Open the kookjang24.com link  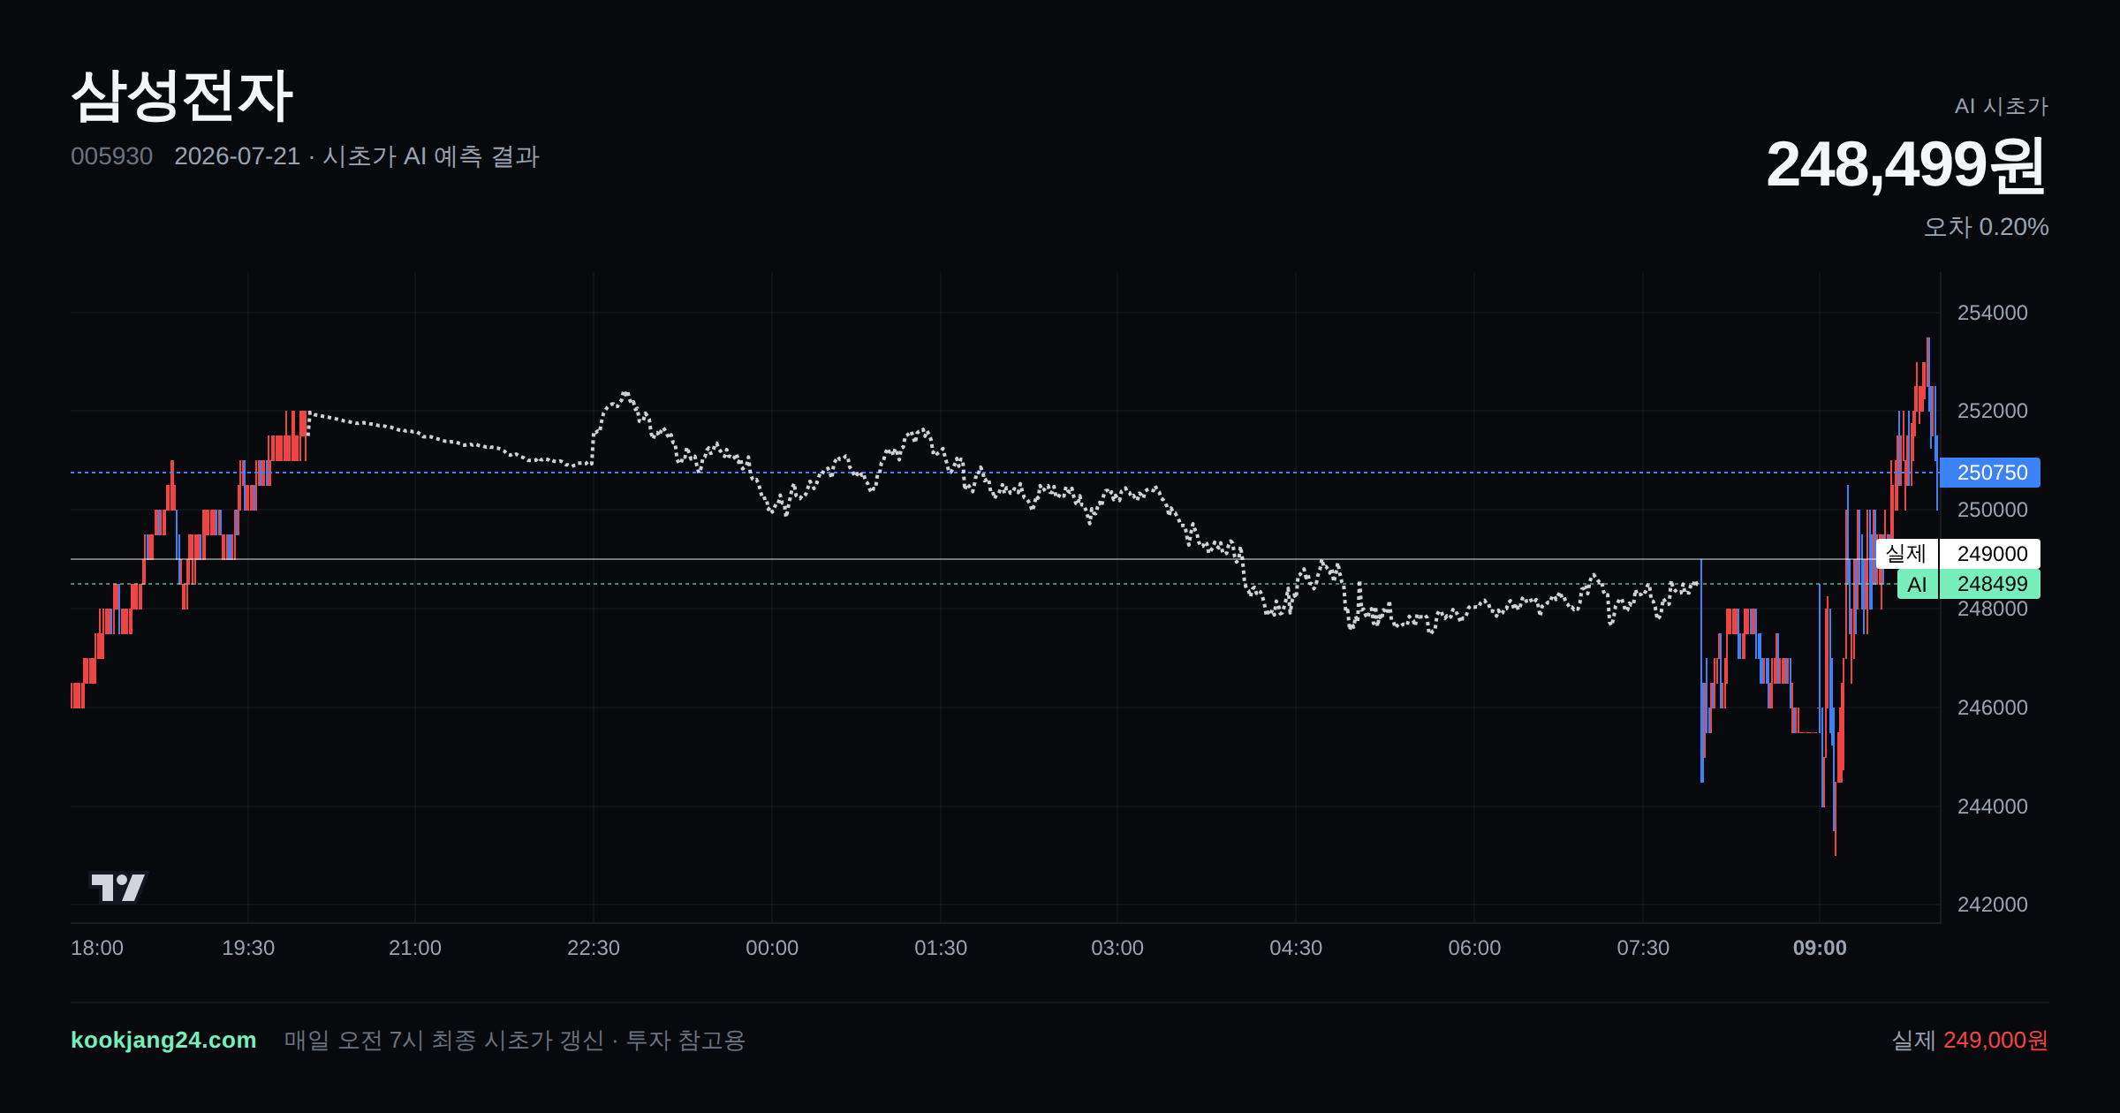[x=163, y=1040]
